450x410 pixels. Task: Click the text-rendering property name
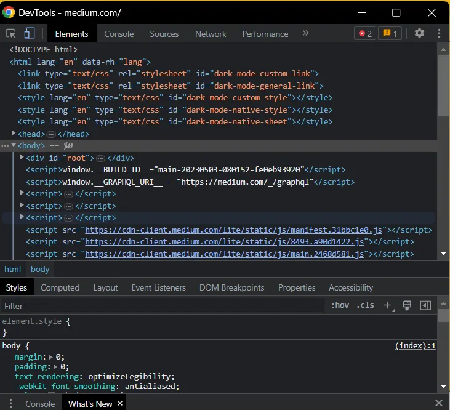[47, 376]
